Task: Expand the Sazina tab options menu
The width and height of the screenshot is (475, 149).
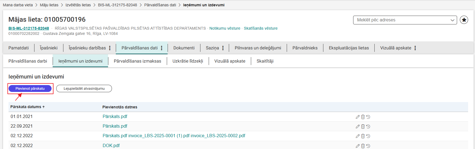Action: pos(223,48)
